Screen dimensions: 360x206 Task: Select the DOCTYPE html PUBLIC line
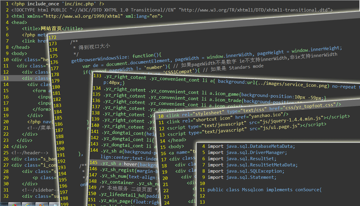click(x=171, y=10)
